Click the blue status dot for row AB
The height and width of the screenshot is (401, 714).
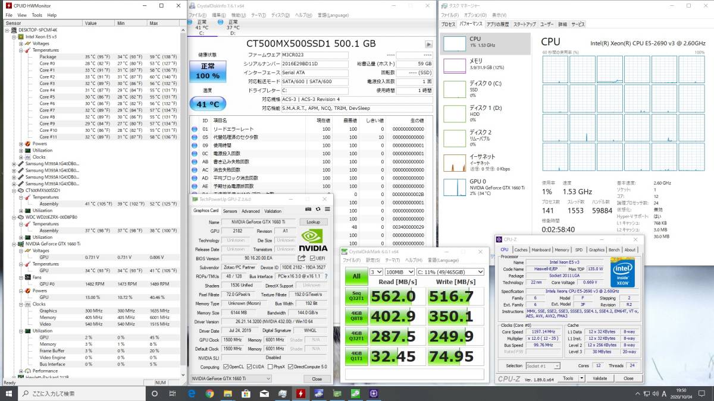point(195,162)
